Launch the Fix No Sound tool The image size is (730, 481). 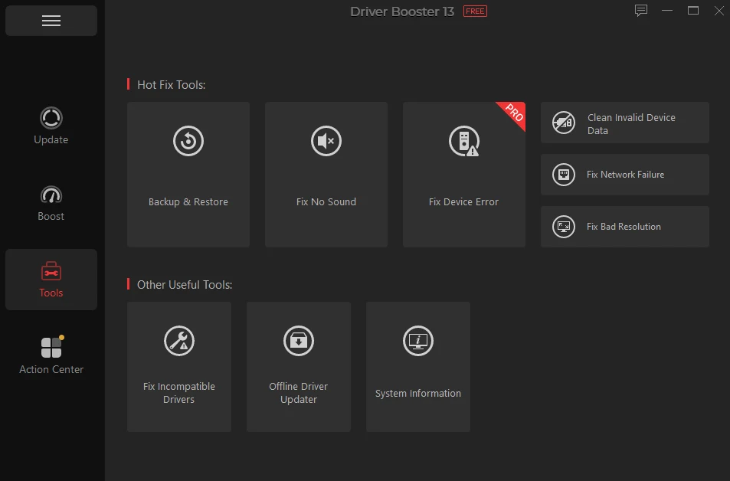(326, 174)
